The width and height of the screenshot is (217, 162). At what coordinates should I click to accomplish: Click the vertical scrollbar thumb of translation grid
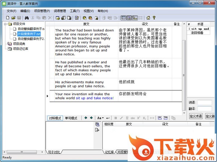click(184, 75)
